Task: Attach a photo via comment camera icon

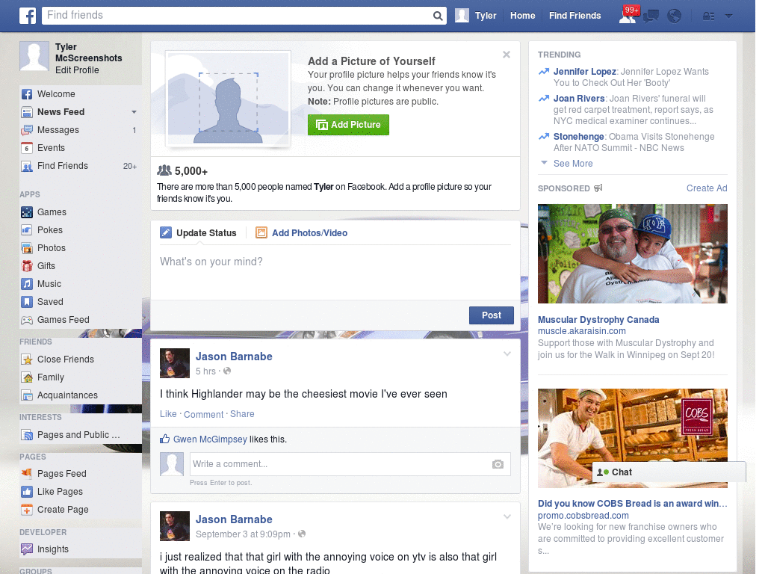Action: pos(498,464)
